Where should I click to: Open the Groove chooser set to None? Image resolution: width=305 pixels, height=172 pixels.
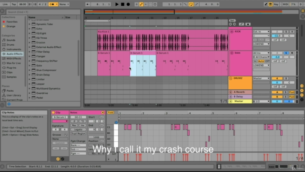coord(60,139)
